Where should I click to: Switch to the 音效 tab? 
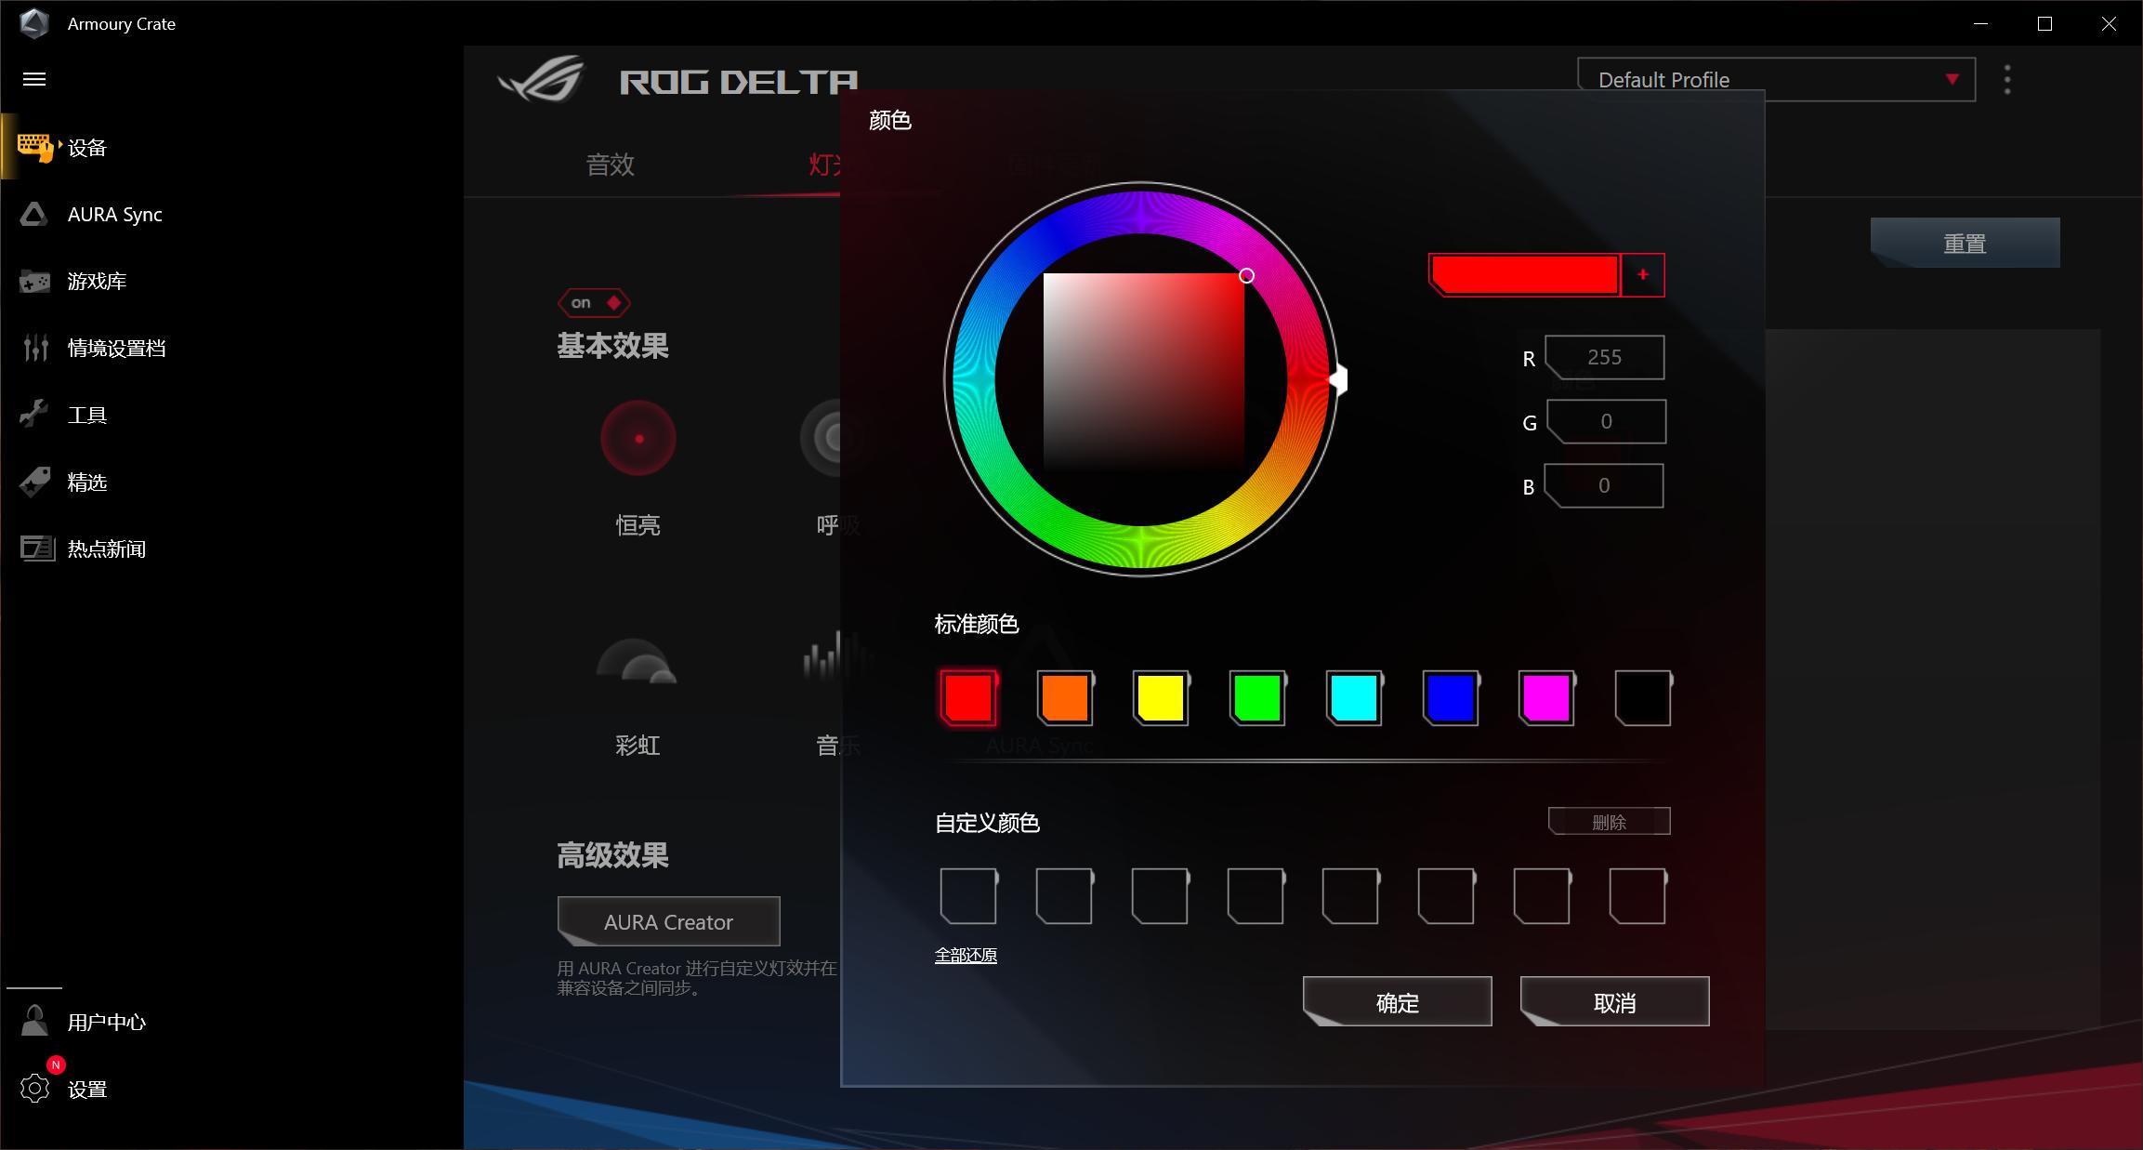pos(610,165)
